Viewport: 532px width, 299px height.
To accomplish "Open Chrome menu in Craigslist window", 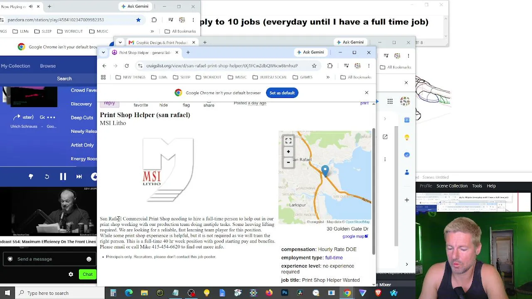I will [369, 66].
